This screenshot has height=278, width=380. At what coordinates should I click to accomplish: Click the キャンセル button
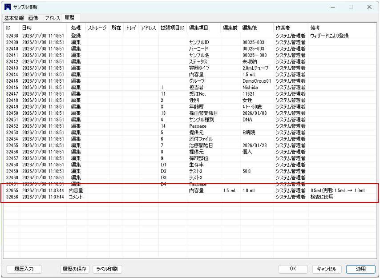click(327, 269)
